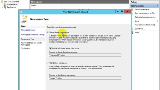
Task: Select DFS Management root node
Action: pyautogui.click(x=11, y=2)
